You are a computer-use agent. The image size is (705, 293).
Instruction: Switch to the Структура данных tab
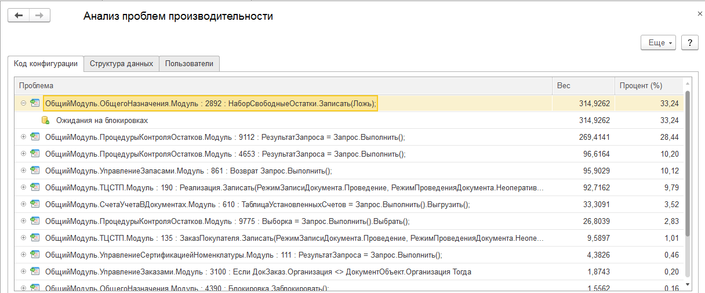coord(121,64)
